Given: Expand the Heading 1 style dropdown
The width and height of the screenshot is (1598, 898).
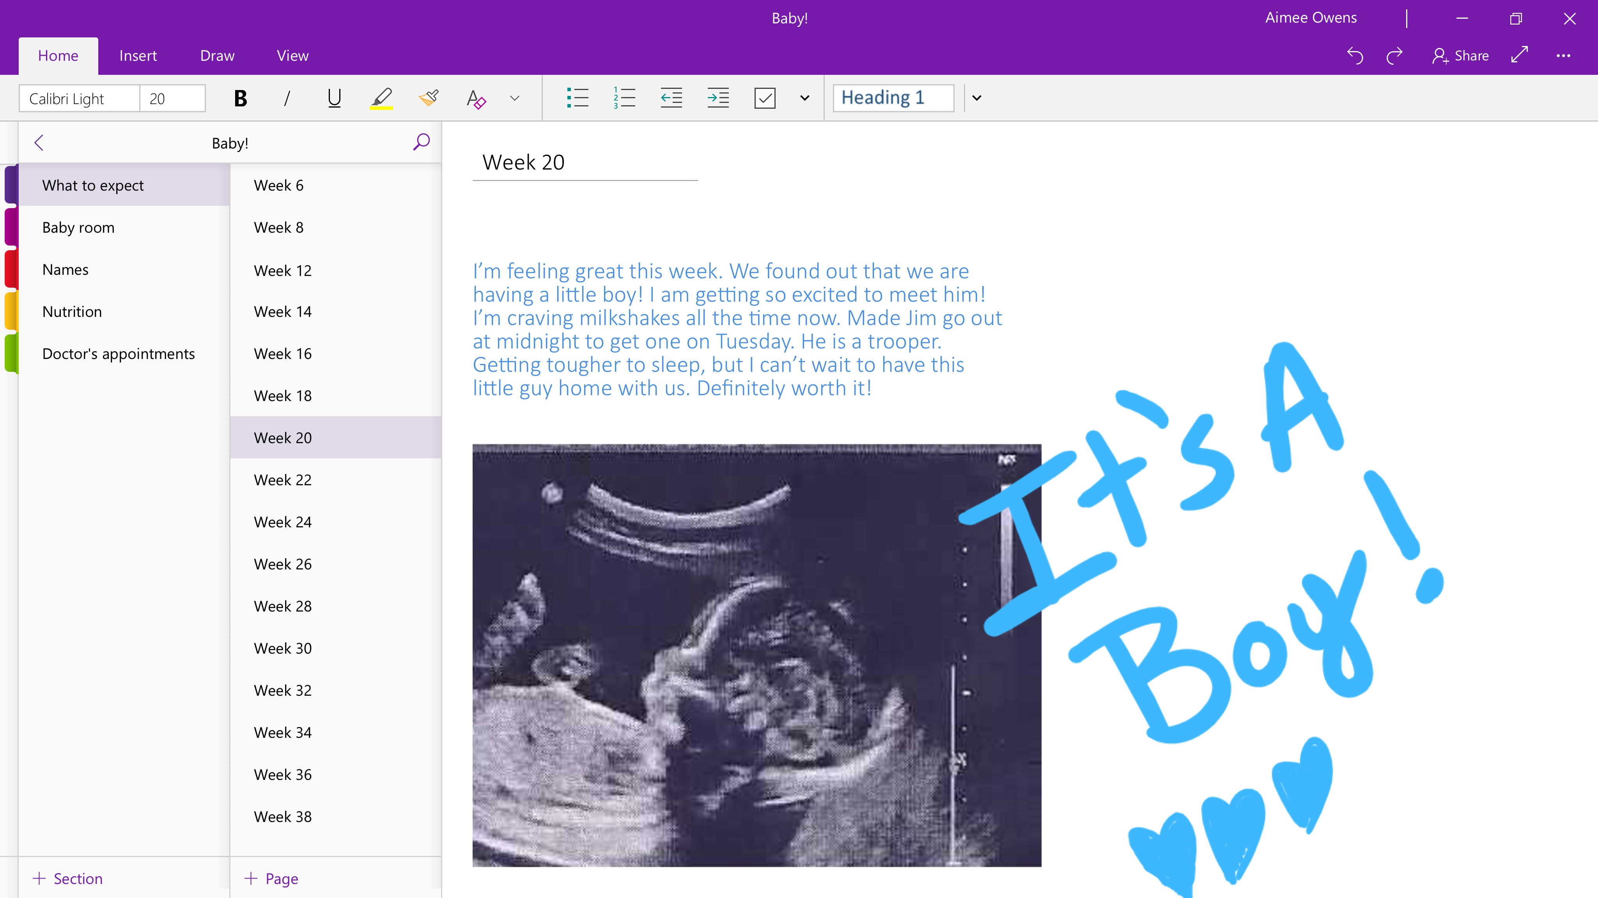Looking at the screenshot, I should click(x=976, y=98).
